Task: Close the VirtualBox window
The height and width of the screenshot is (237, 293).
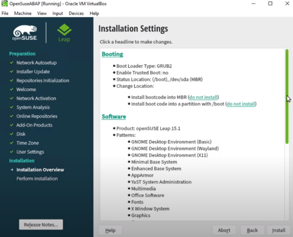Action: [287, 3]
